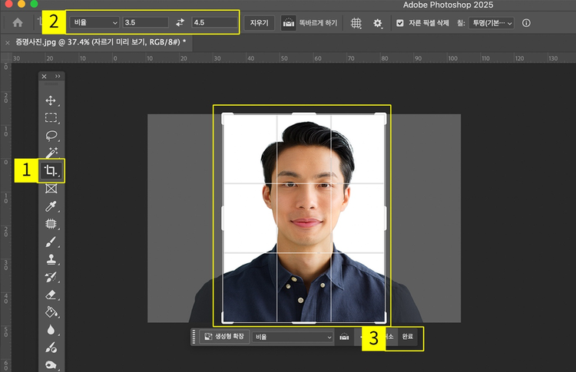Click the Home icon in options bar
Image resolution: width=576 pixels, height=372 pixels.
click(x=18, y=23)
